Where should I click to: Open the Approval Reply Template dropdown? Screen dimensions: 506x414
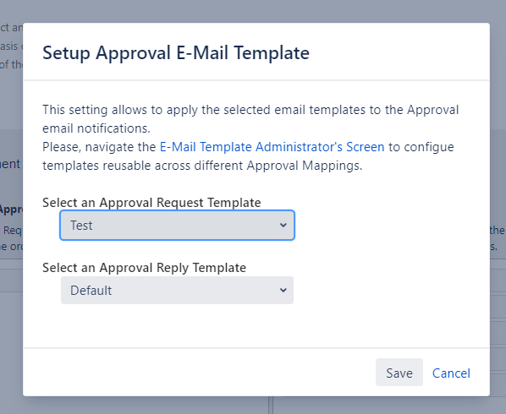(x=177, y=291)
